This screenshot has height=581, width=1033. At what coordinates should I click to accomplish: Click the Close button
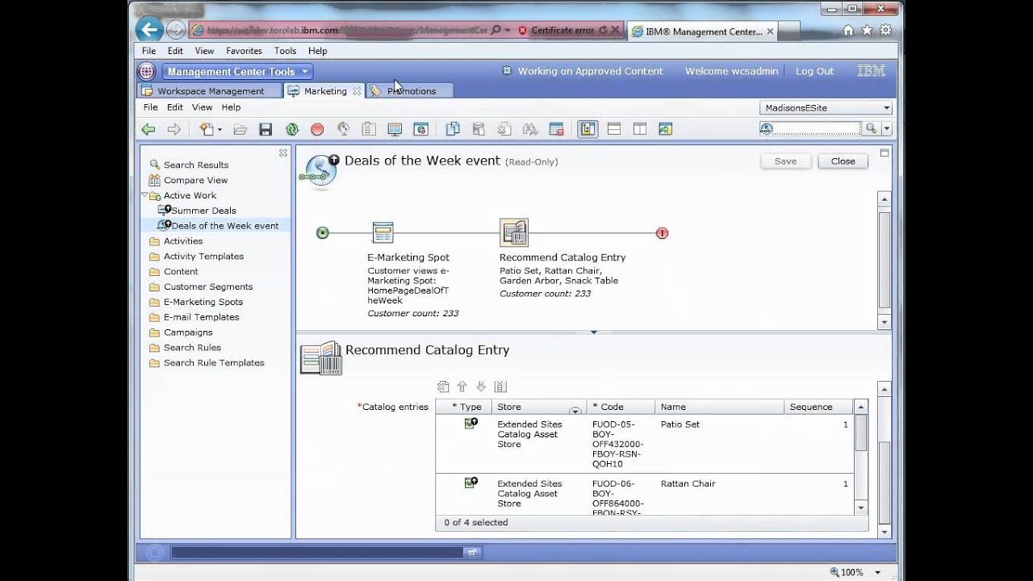843,161
